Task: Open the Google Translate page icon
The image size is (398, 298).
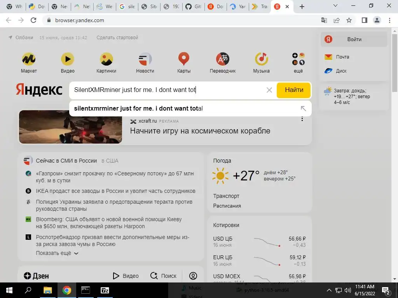Action: [x=324, y=20]
